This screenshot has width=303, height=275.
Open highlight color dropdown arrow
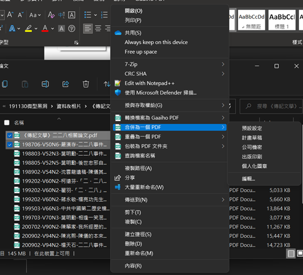tap(36, 29)
